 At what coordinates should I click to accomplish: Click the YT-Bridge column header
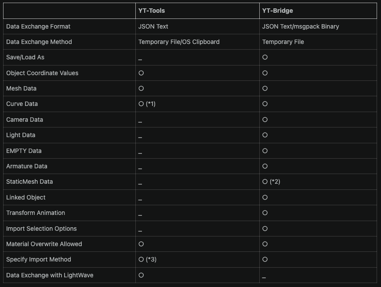coord(277,11)
